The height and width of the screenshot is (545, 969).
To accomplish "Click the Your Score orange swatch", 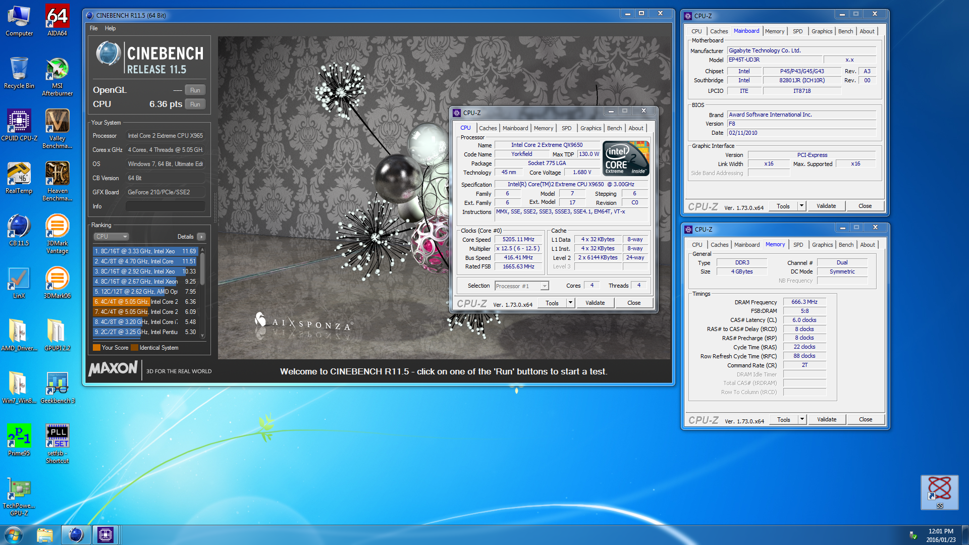I will tap(97, 348).
